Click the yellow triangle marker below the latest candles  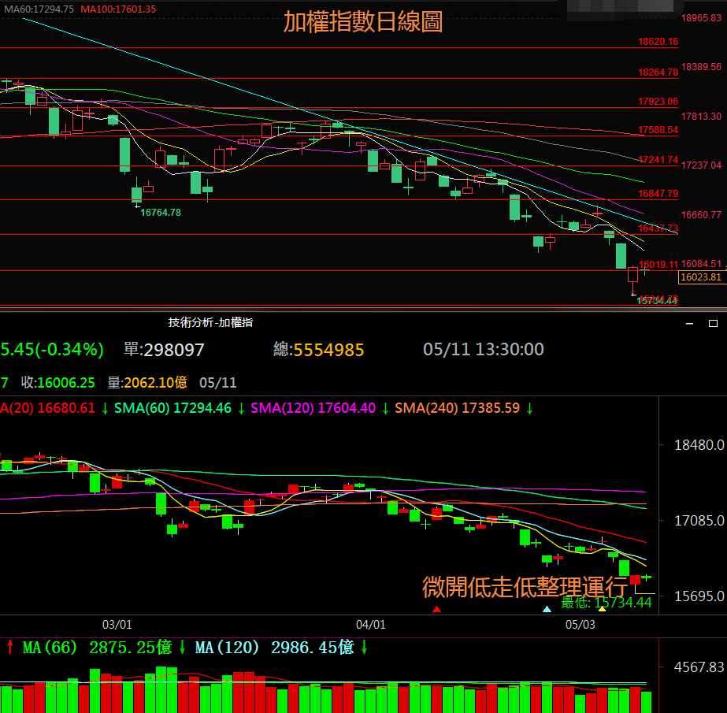click(x=603, y=609)
